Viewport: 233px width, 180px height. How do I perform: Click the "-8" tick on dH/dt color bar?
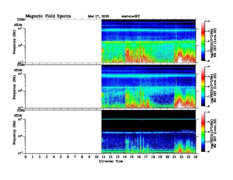[x=208, y=61]
